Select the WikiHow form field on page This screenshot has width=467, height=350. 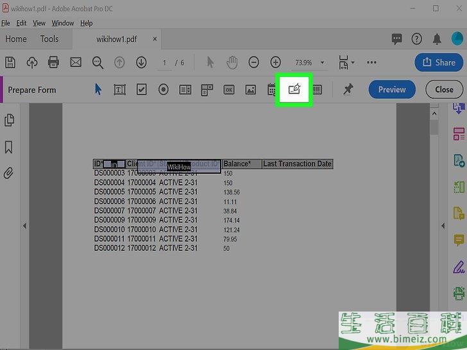click(179, 167)
